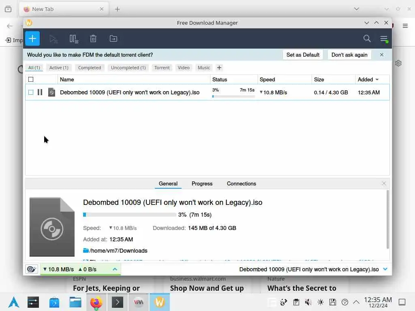Open the taskbar clock showing 12:35 AM
415x311 pixels.
[378, 302]
